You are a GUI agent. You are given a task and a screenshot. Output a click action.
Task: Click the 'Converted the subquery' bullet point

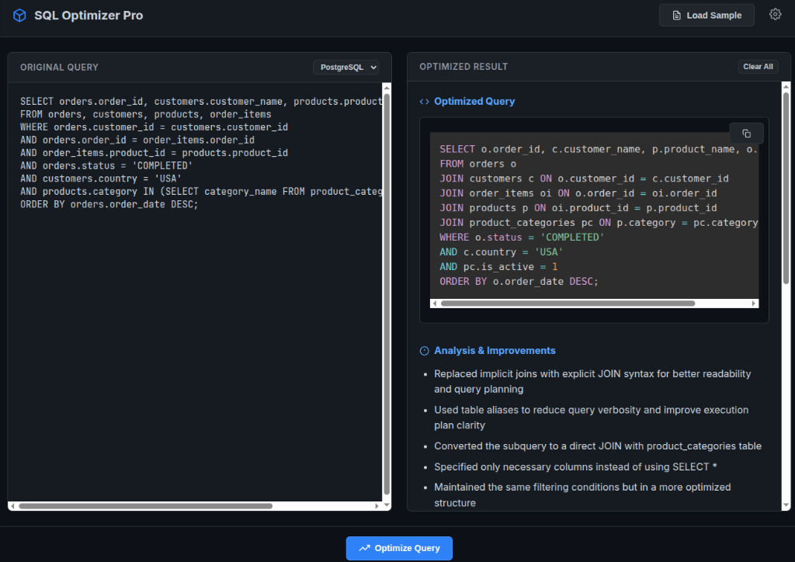(x=598, y=446)
